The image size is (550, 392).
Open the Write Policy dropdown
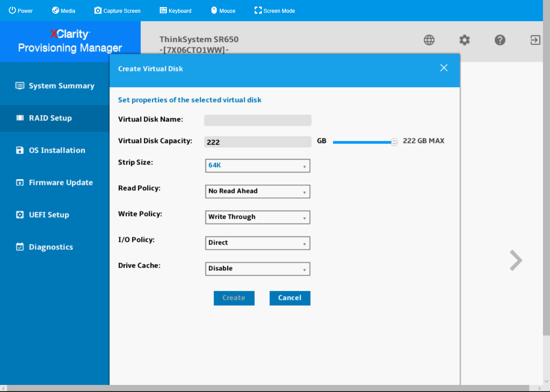[x=258, y=217]
